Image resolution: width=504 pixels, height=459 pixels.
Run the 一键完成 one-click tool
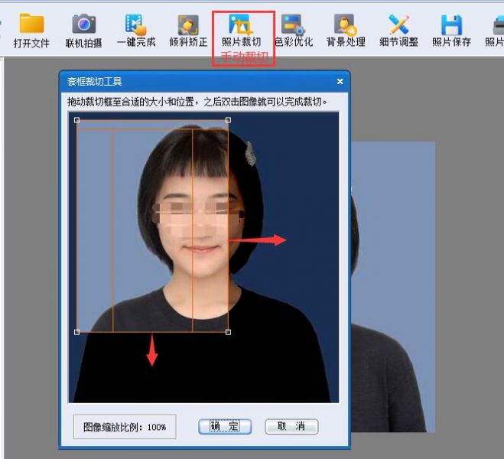pos(136,31)
